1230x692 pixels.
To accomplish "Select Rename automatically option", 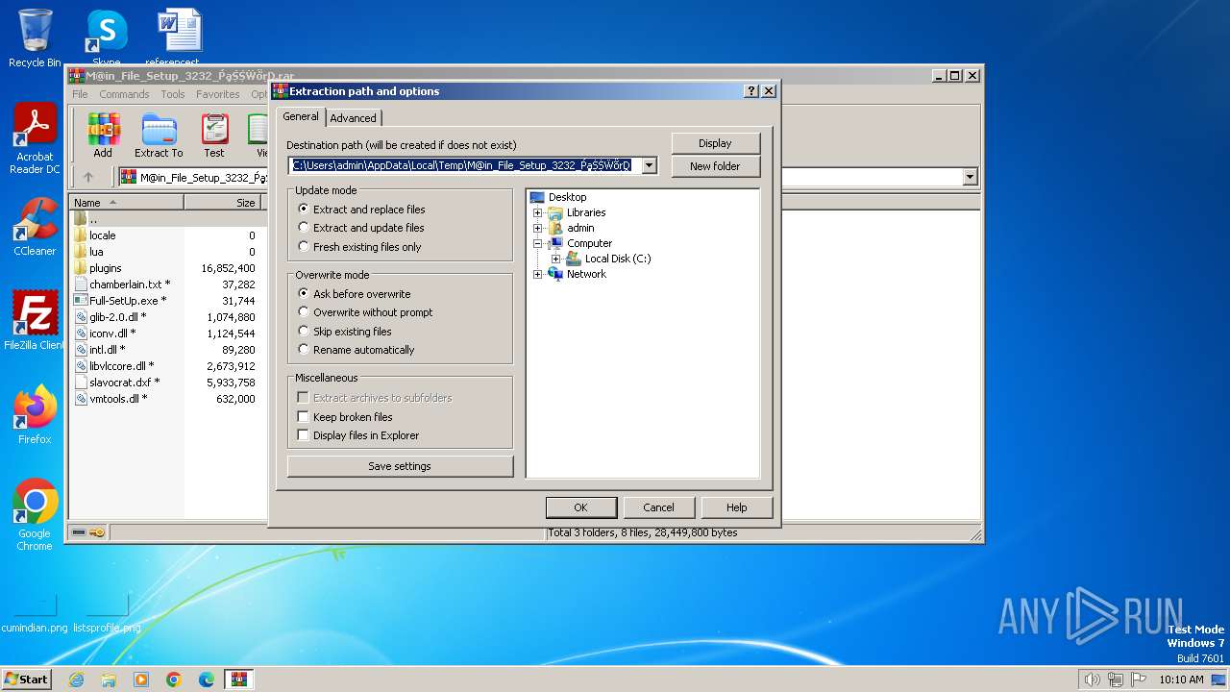I will pos(356,350).
